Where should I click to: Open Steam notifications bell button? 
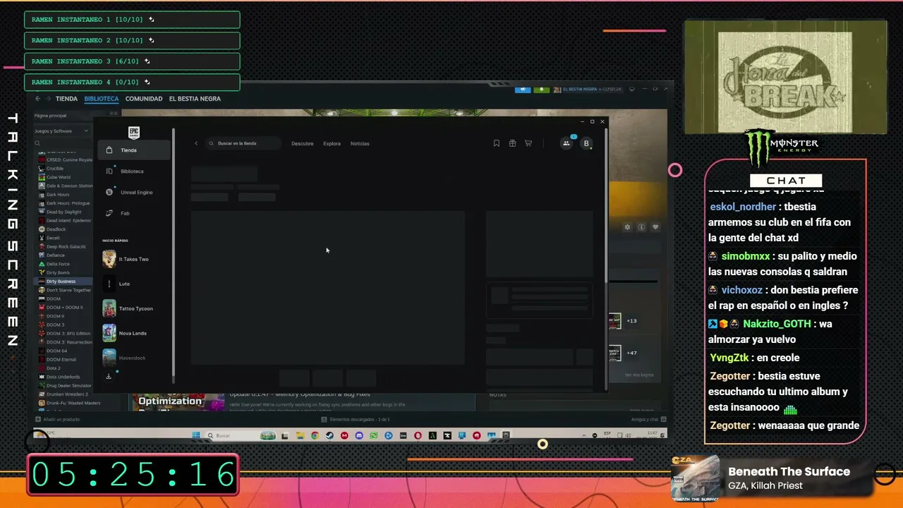pyautogui.click(x=541, y=90)
